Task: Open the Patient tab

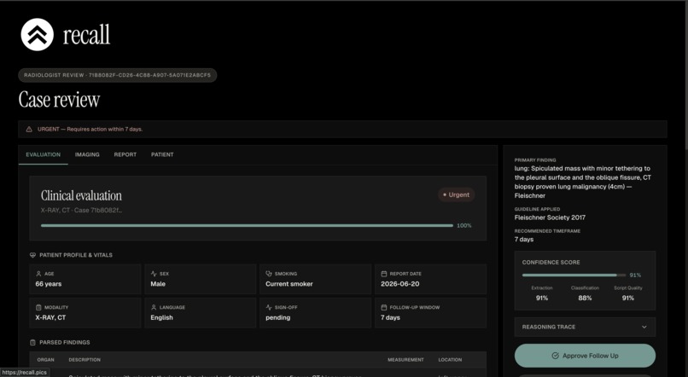Action: point(162,154)
